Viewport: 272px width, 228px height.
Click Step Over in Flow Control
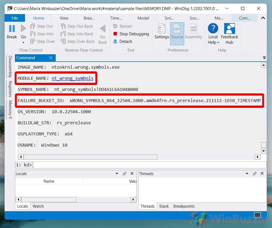(x=42, y=42)
